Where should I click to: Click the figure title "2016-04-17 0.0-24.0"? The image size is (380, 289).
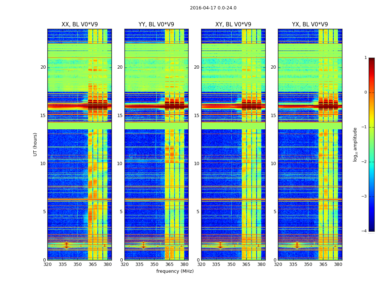click(213, 8)
